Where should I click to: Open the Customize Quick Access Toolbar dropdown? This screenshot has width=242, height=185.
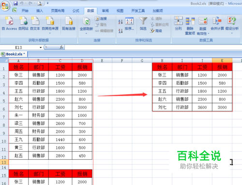(x=47, y=3)
